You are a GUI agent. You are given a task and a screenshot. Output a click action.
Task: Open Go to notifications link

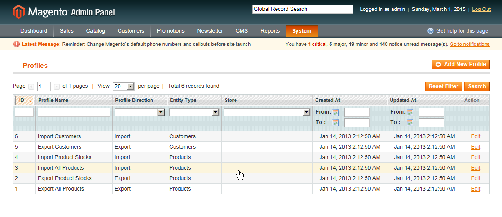point(469,44)
